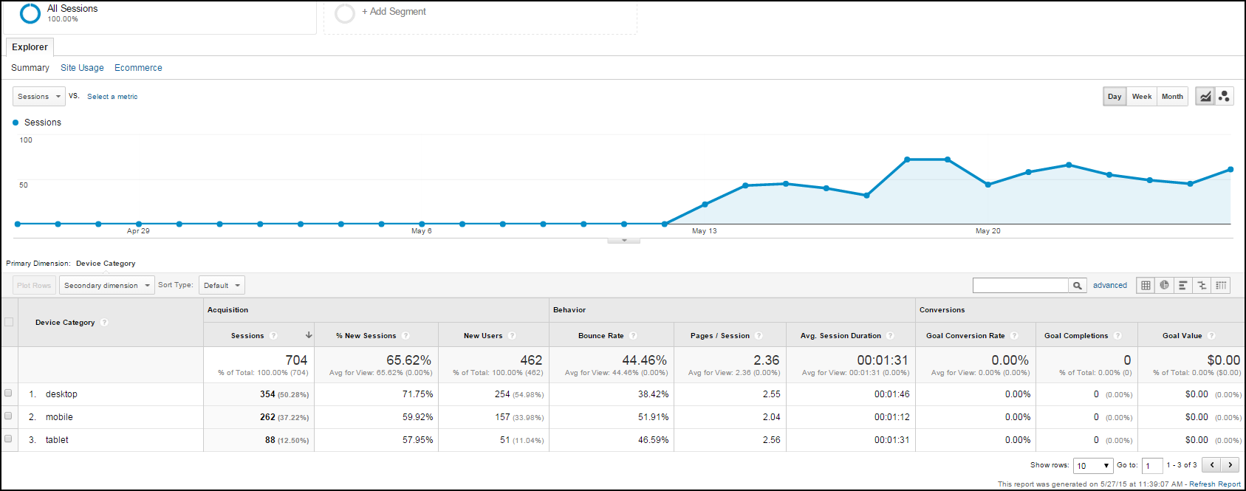Switch to line chart view

[1205, 97]
